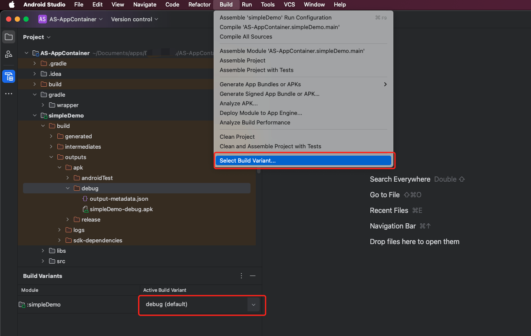Open the Refactor menu
Image resolution: width=531 pixels, height=336 pixels.
199,5
